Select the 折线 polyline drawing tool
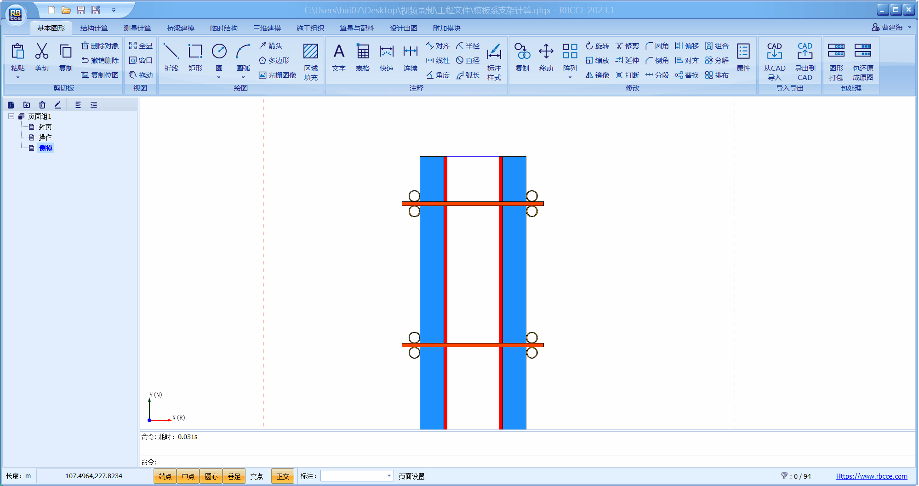Screen dimensions: 919x486 coord(171,57)
